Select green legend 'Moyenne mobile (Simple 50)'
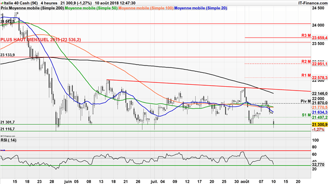The width and height of the screenshot is (328, 184). tap(91, 8)
